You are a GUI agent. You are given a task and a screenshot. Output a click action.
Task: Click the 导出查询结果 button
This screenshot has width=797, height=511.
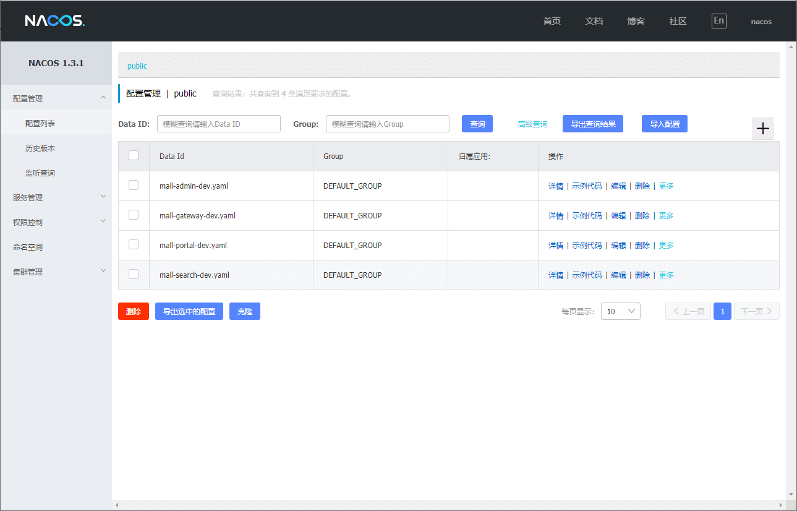593,124
